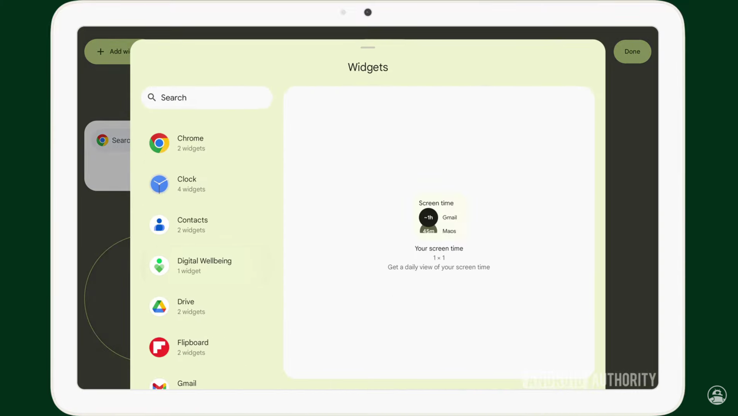738x416 pixels.
Task: Click the Gmail widgets row label
Action: 187,384
